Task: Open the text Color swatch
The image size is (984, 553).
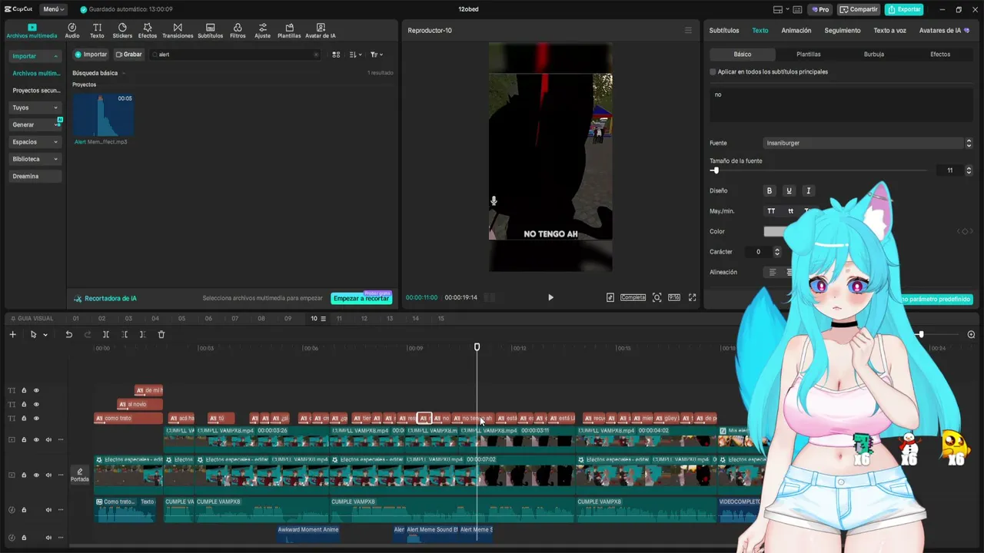Action: (773, 231)
